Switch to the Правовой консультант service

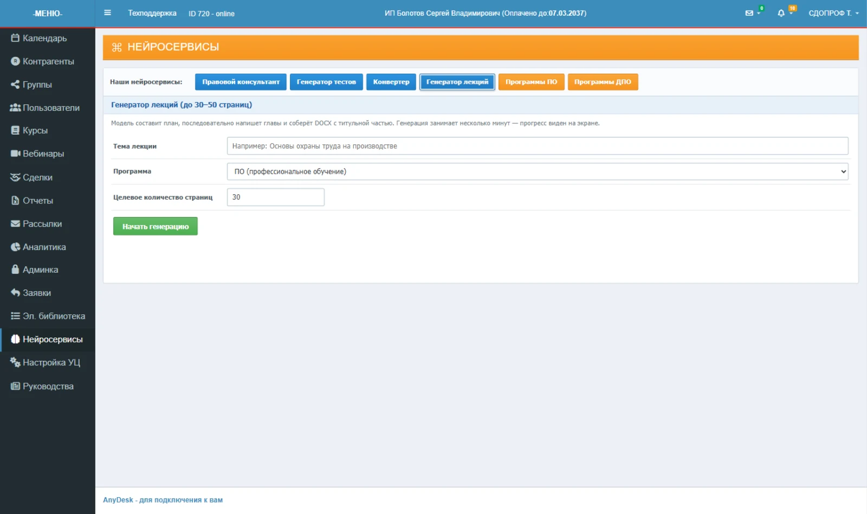(x=241, y=82)
